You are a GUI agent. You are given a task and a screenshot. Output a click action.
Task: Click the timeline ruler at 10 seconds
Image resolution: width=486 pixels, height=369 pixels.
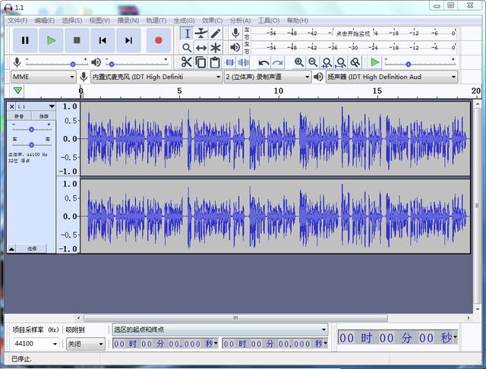[278, 92]
